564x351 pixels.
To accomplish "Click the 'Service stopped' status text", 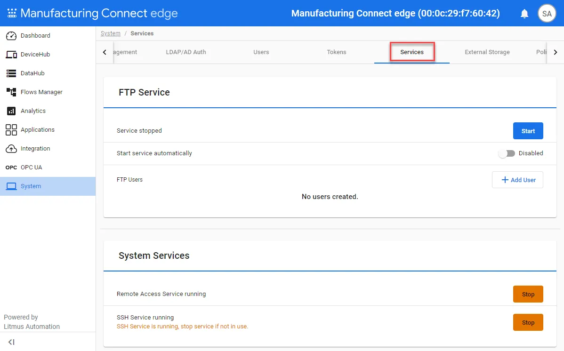I will [x=139, y=131].
